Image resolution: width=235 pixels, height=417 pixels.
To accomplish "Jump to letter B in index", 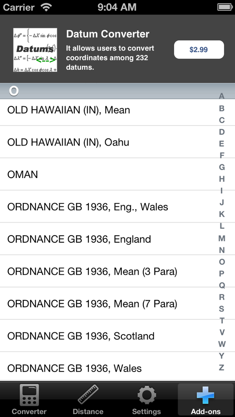I will click(221, 108).
